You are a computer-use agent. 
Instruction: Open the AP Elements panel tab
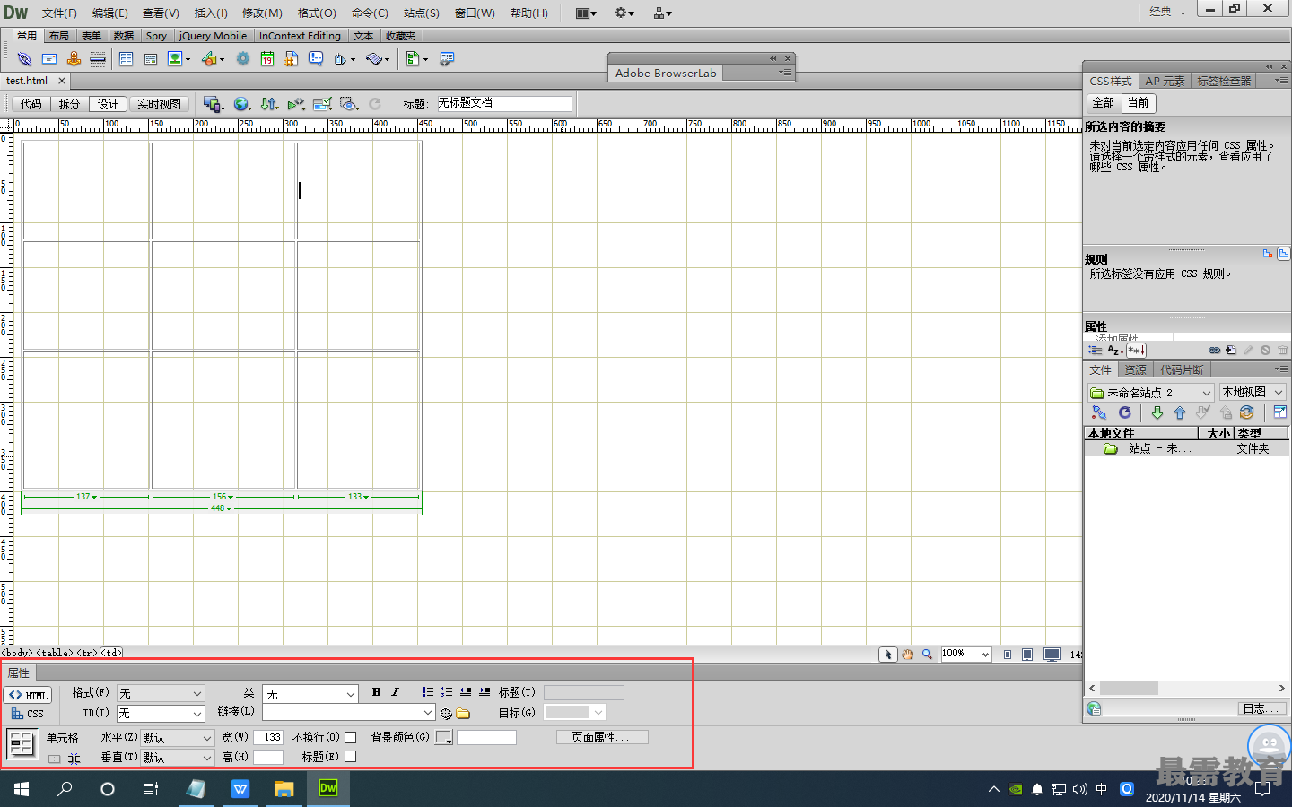point(1165,81)
